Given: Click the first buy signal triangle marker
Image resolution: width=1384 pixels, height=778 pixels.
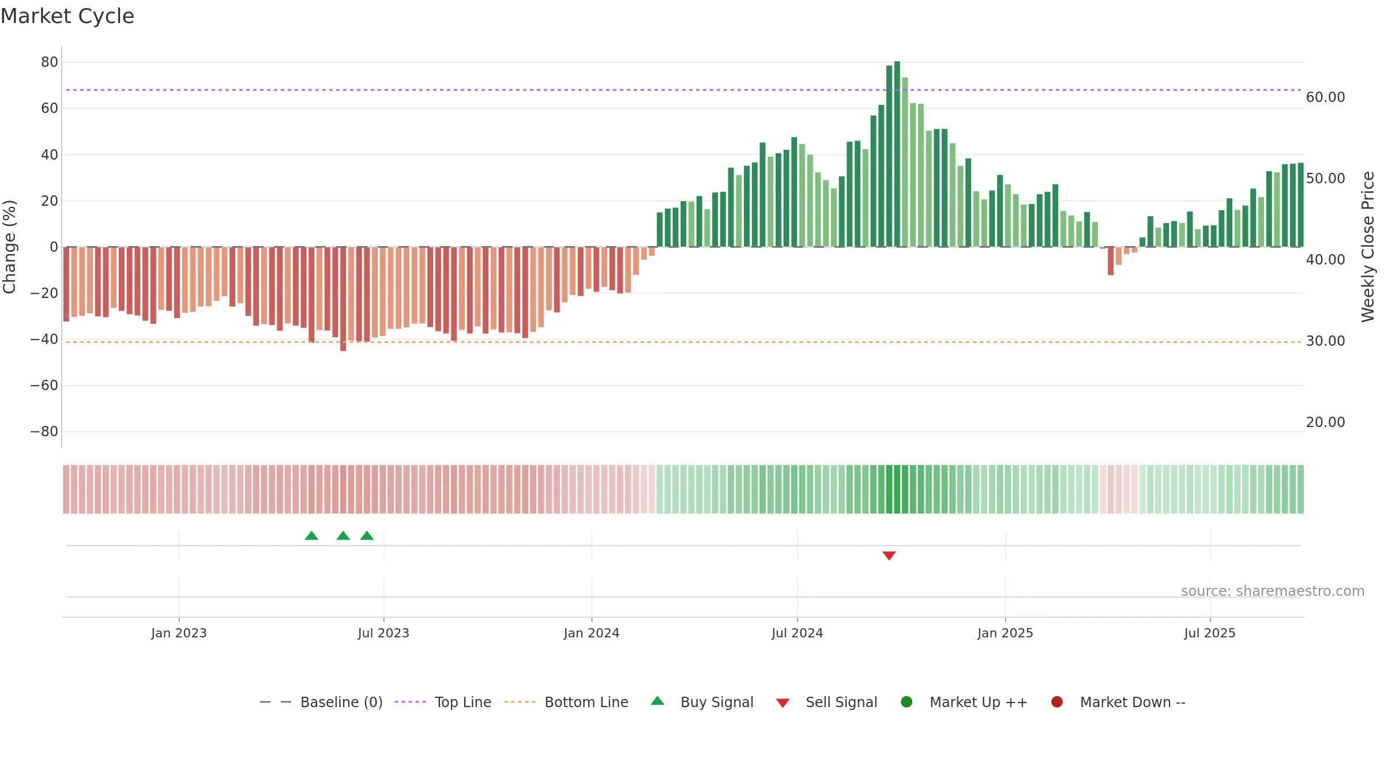Looking at the screenshot, I should (x=311, y=535).
